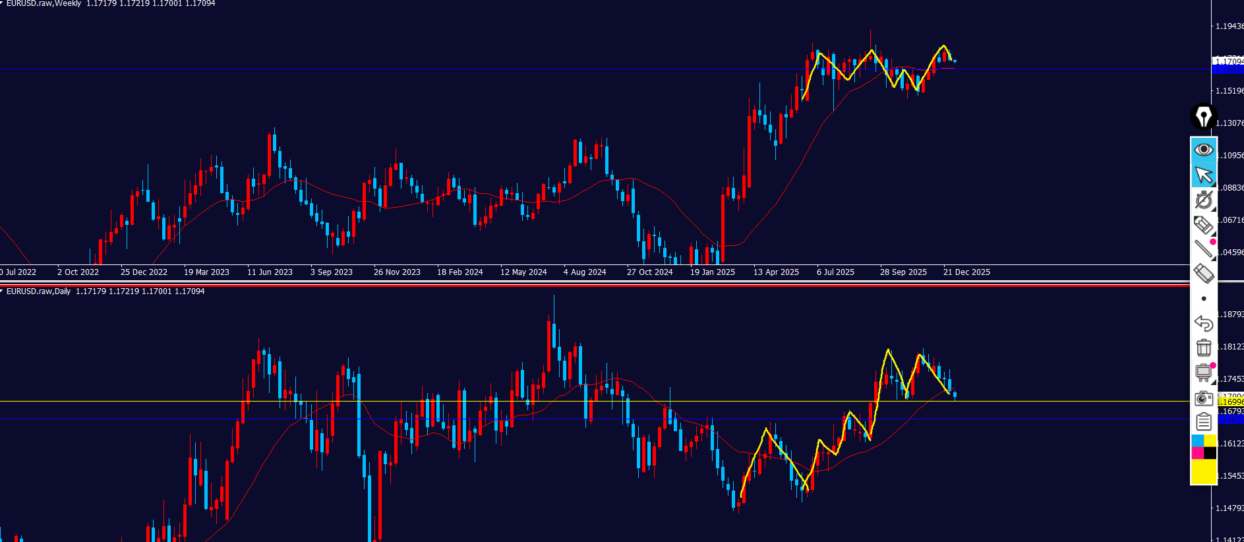Open the clipboard notes icon
This screenshot has width=1244, height=542.
click(x=1203, y=421)
